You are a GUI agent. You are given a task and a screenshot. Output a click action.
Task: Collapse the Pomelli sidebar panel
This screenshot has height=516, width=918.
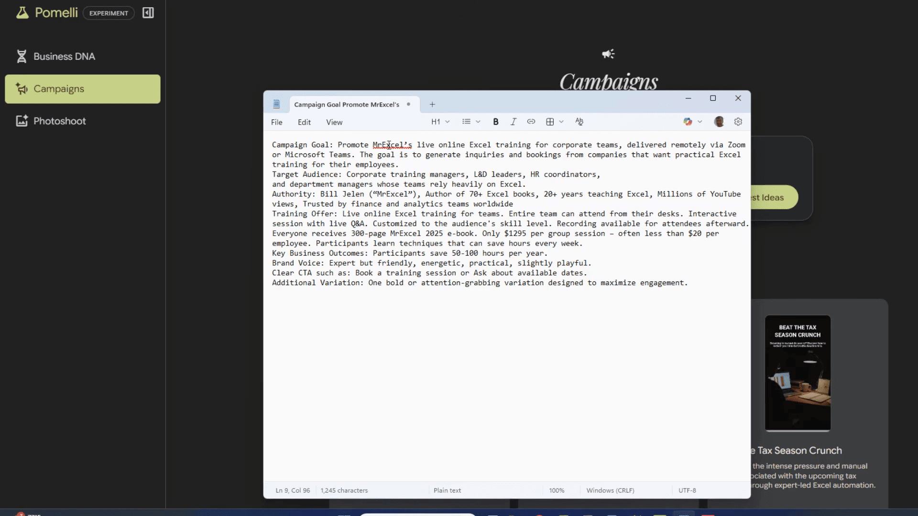(x=148, y=13)
